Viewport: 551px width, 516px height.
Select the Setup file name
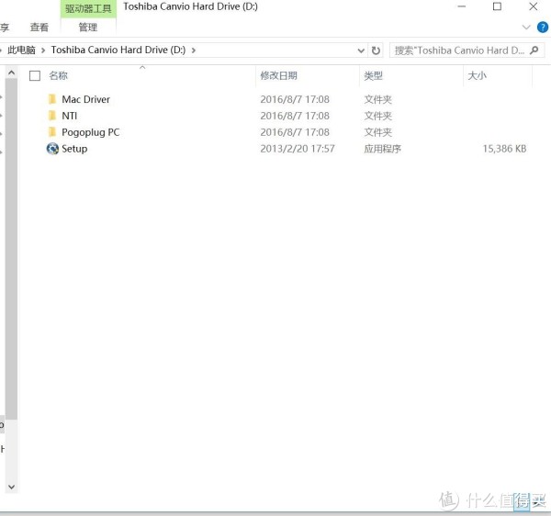pos(74,149)
